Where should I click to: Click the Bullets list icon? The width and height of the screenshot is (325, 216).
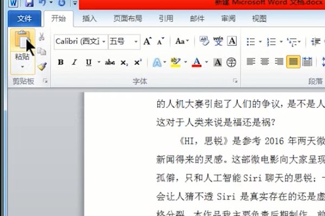click(x=251, y=42)
